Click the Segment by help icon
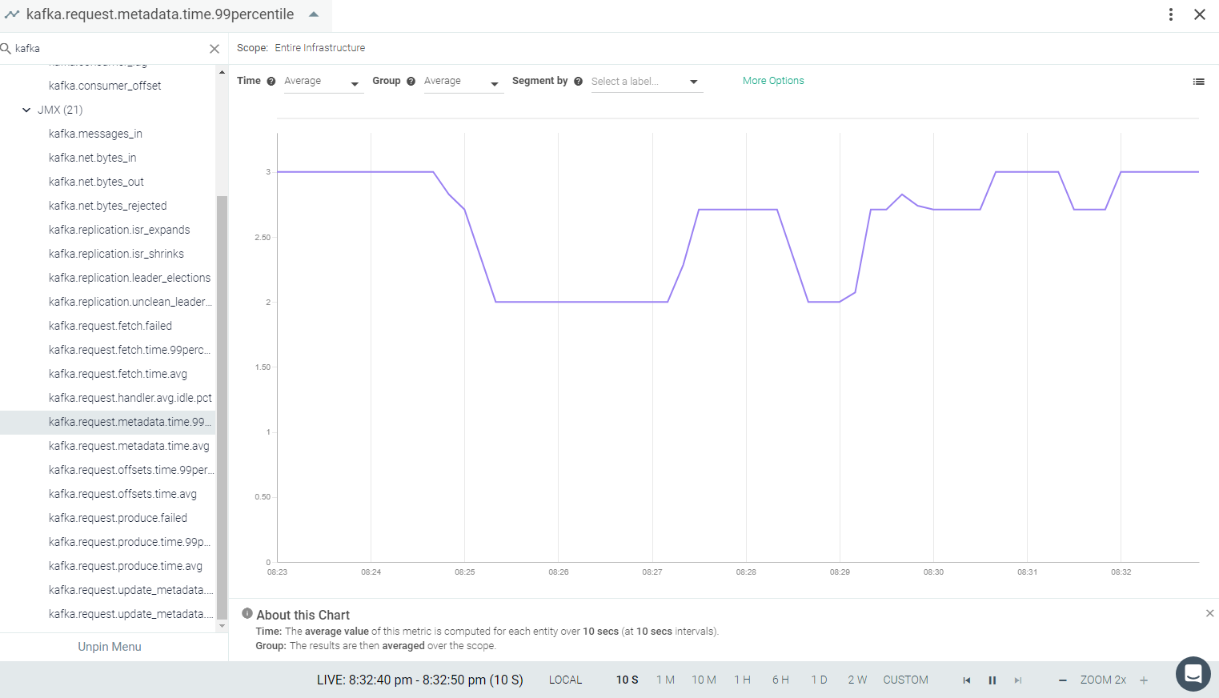This screenshot has height=698, width=1219. coord(578,82)
